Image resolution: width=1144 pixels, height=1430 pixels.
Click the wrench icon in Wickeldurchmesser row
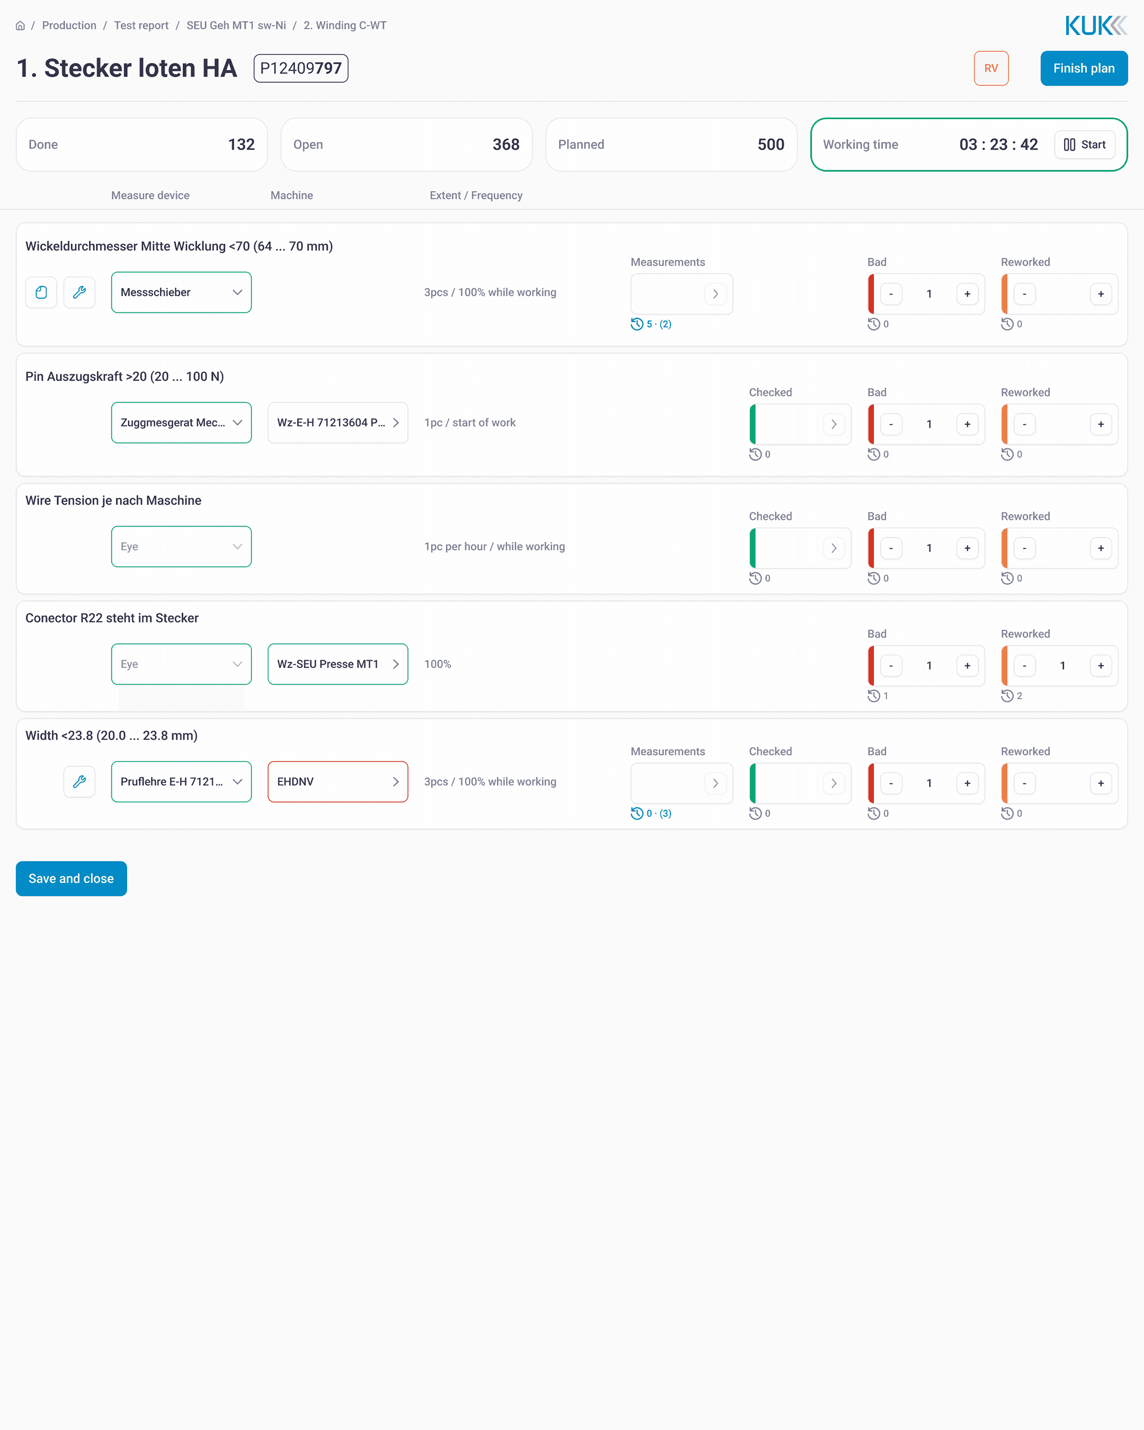click(79, 292)
